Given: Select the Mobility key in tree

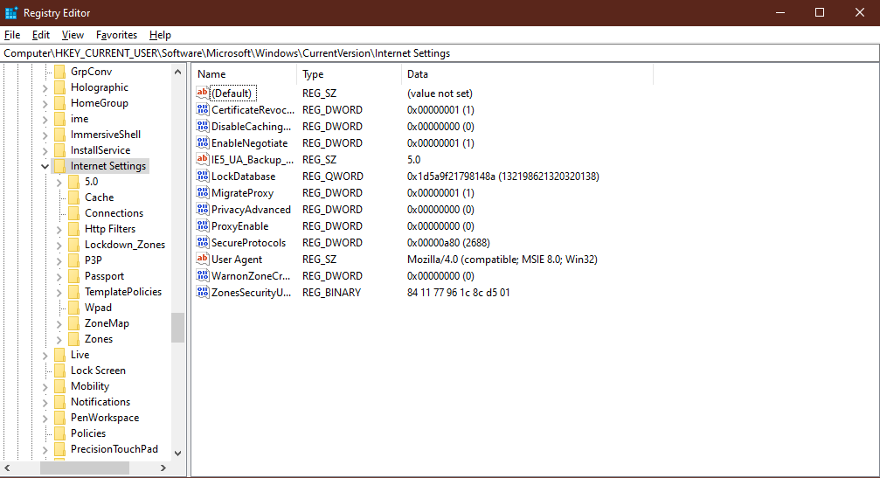Looking at the screenshot, I should click(x=90, y=386).
